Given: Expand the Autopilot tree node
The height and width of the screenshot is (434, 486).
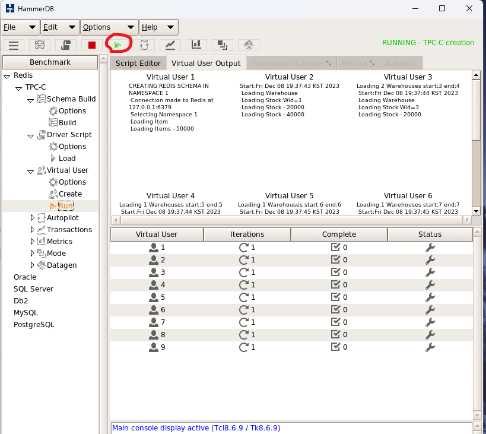Looking at the screenshot, I should click(x=32, y=218).
